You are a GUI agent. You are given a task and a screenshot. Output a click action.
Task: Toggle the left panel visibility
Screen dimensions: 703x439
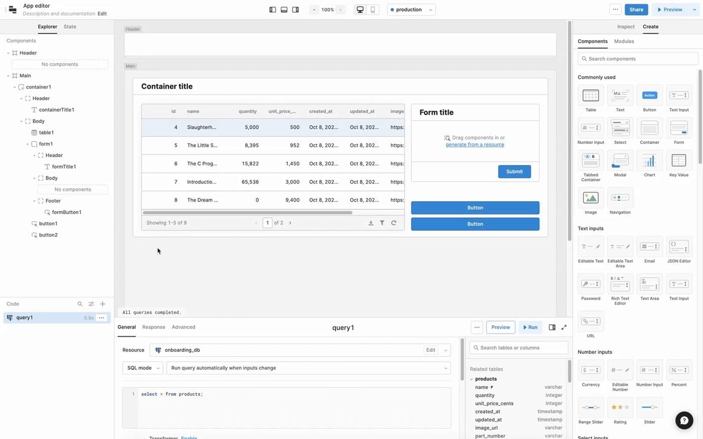coord(272,9)
